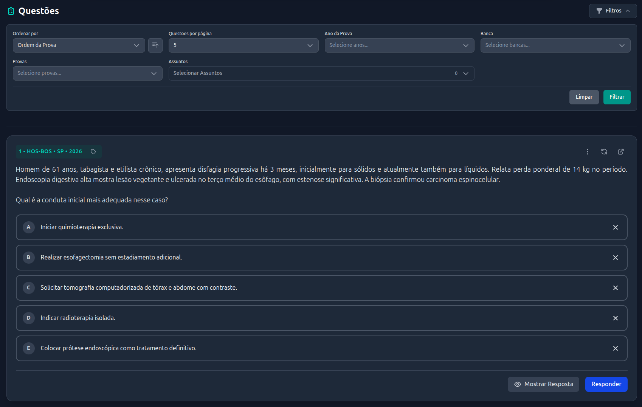The width and height of the screenshot is (642, 407).
Task: Expand the Questões por página dropdown
Action: (243, 45)
